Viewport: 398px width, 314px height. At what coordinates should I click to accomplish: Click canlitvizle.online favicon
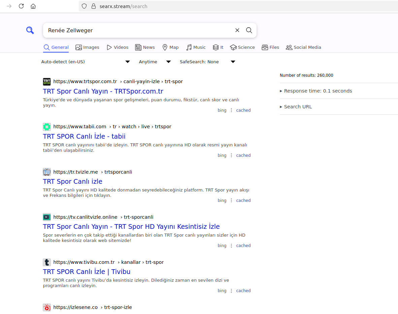tap(47, 217)
